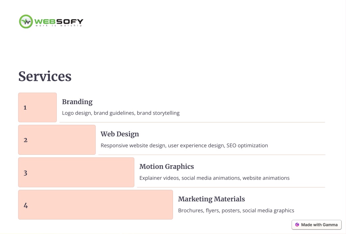Click the Websofy green circle logo icon
This screenshot has height=234, width=346.
click(26, 22)
